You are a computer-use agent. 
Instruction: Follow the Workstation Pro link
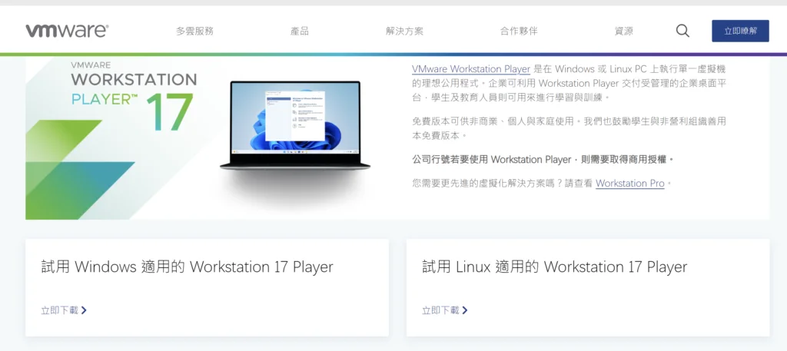pos(630,184)
